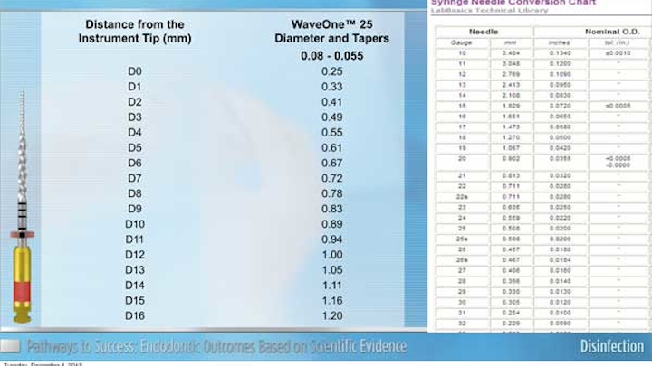Screen dimensions: 652x366
Task: Select the diameter value 0.83
Action: click(x=331, y=209)
